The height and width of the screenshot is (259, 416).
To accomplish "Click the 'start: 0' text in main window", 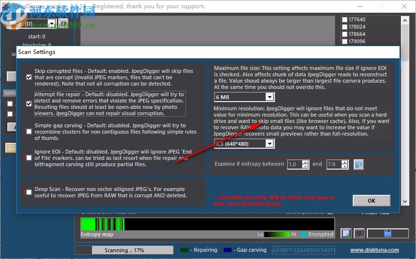I will click(36, 36).
